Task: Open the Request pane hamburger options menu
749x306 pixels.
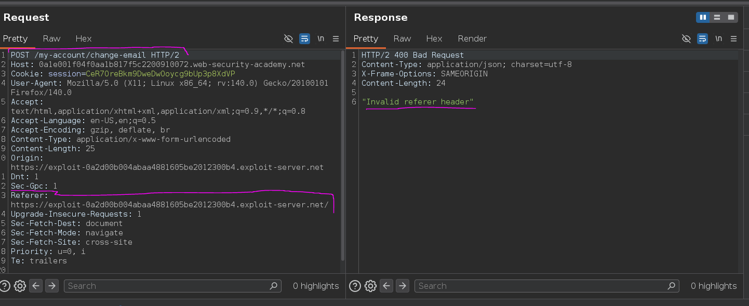Action: point(336,38)
